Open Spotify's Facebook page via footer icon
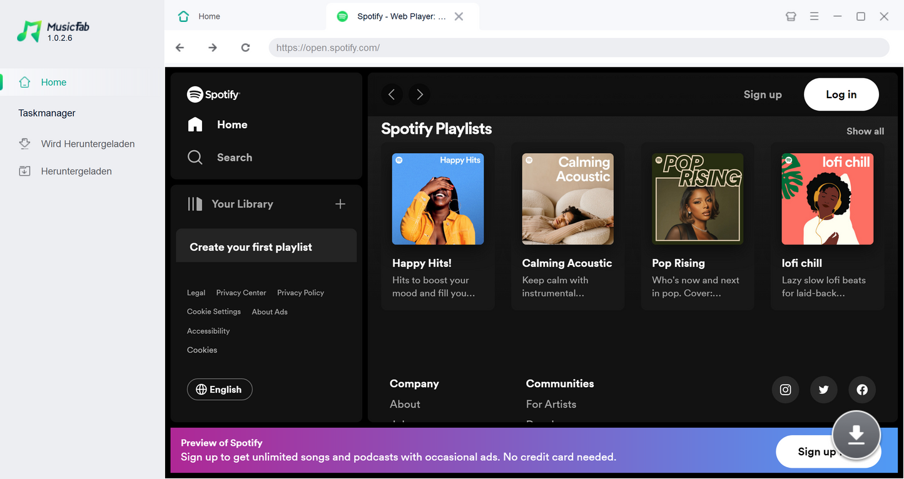Image resolution: width=904 pixels, height=479 pixels. [861, 390]
